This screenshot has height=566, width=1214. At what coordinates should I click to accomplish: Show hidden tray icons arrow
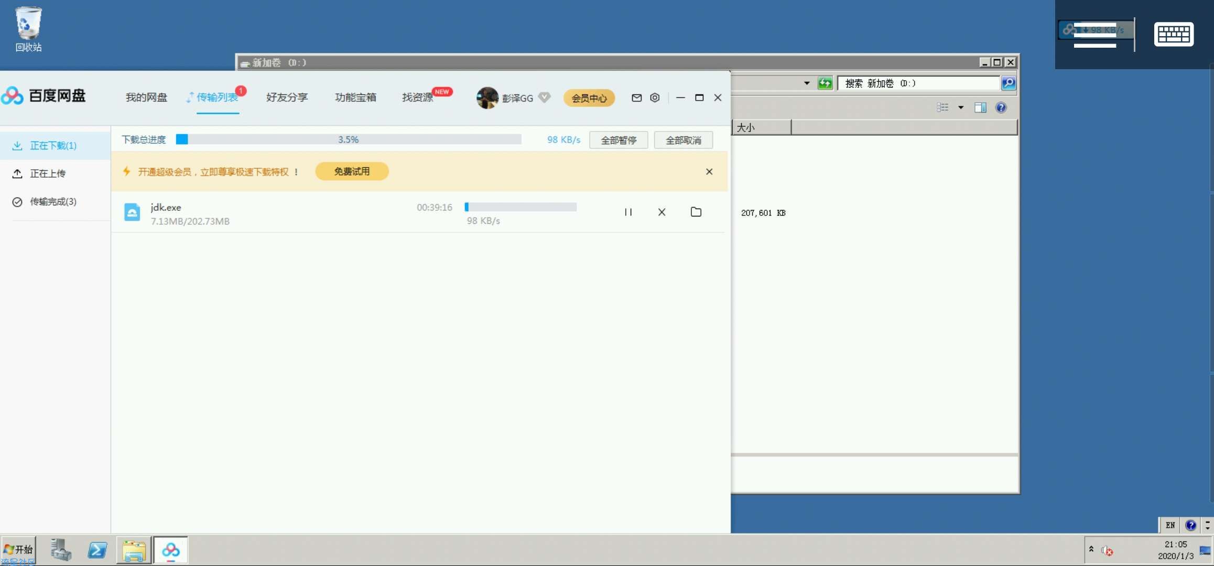click(x=1091, y=549)
